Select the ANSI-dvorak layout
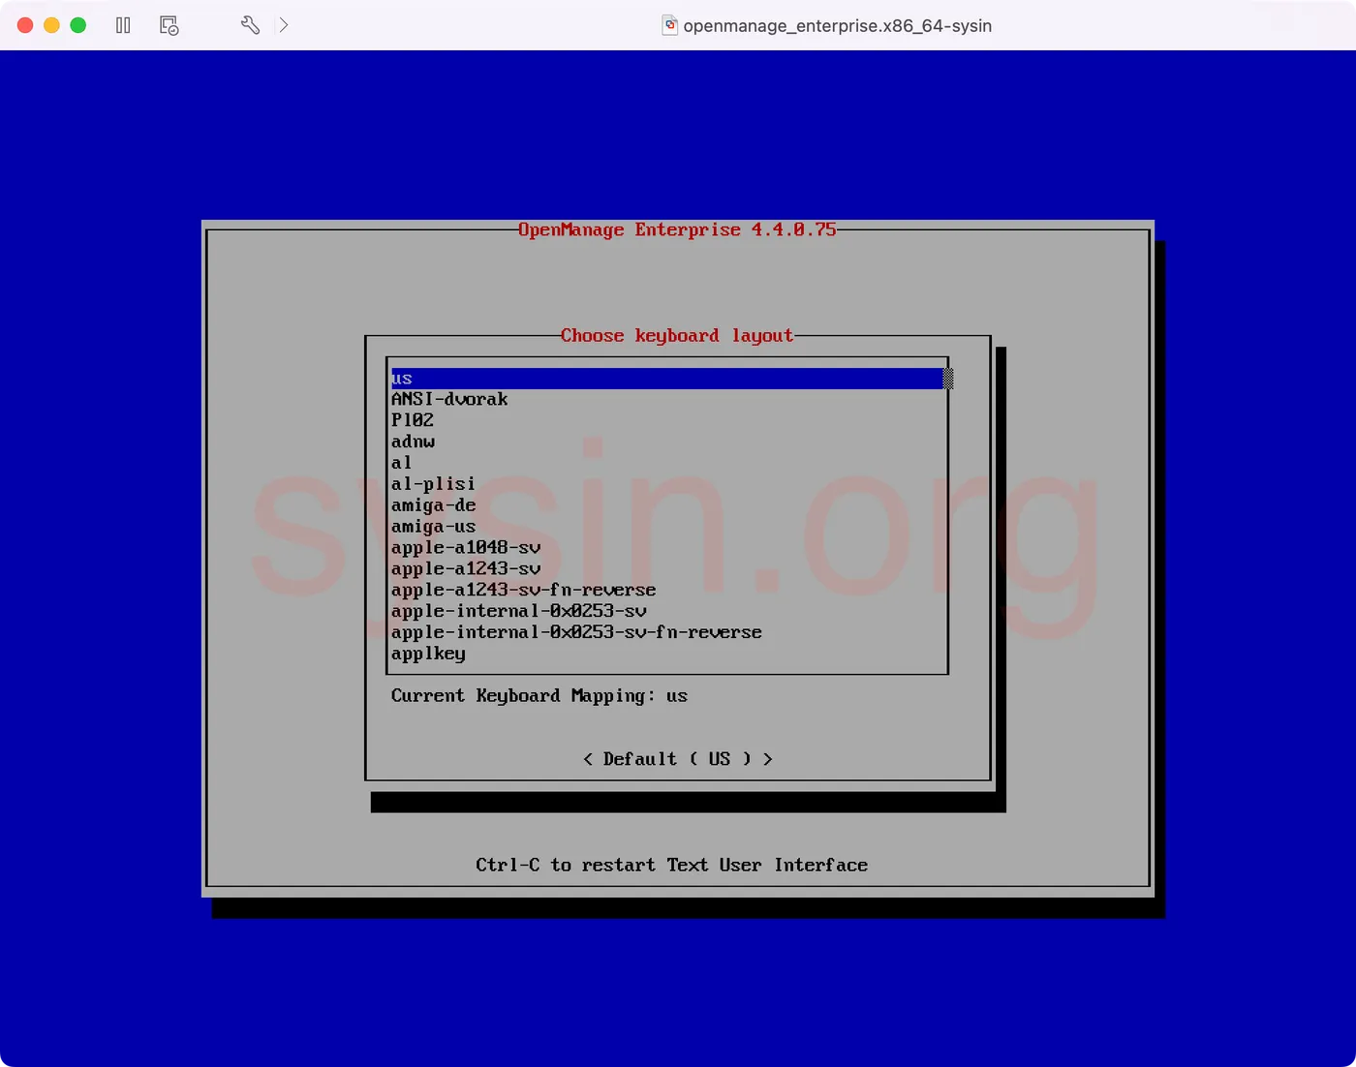1356x1067 pixels. coord(666,400)
